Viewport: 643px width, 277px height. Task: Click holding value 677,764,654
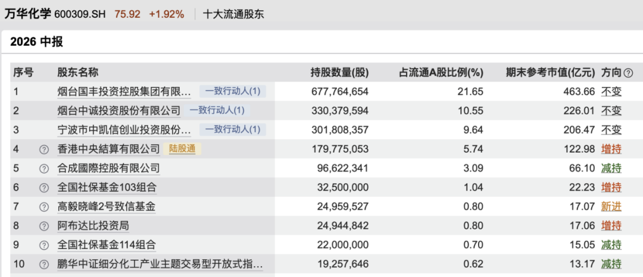tap(339, 92)
